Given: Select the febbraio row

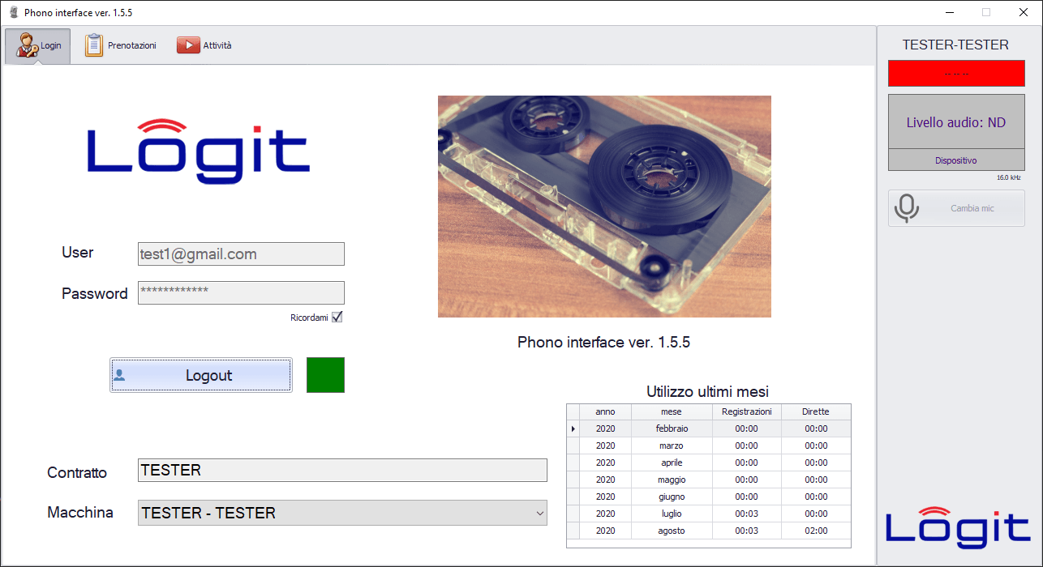Looking at the screenshot, I should tap(709, 428).
